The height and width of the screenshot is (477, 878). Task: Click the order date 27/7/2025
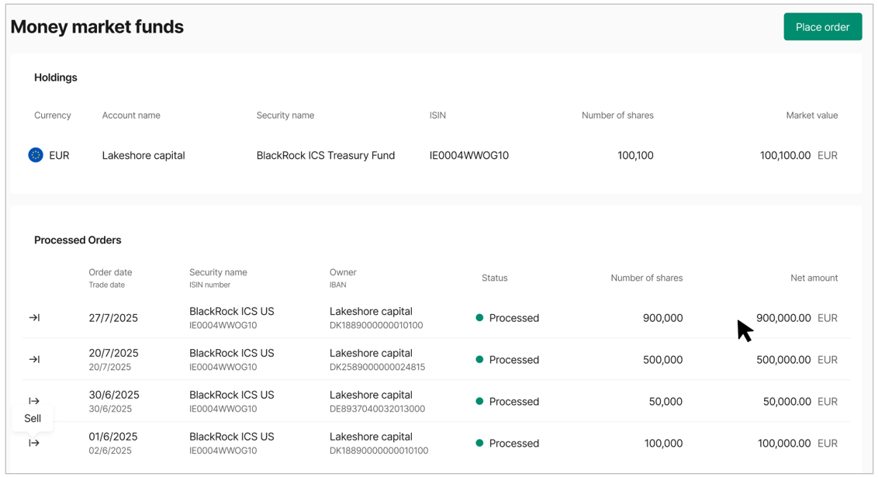pos(113,318)
